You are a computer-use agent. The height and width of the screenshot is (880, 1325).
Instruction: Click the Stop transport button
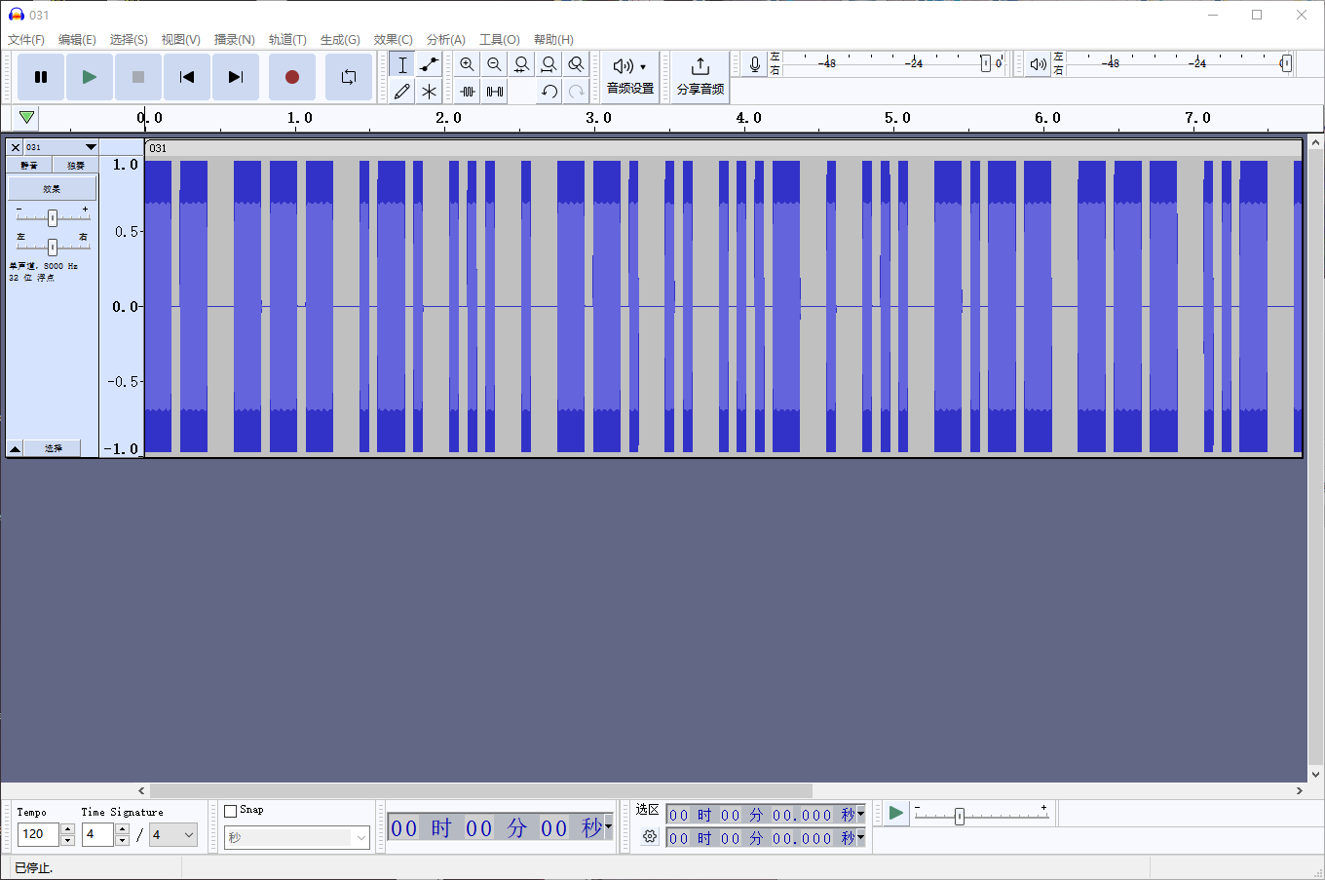(x=138, y=77)
